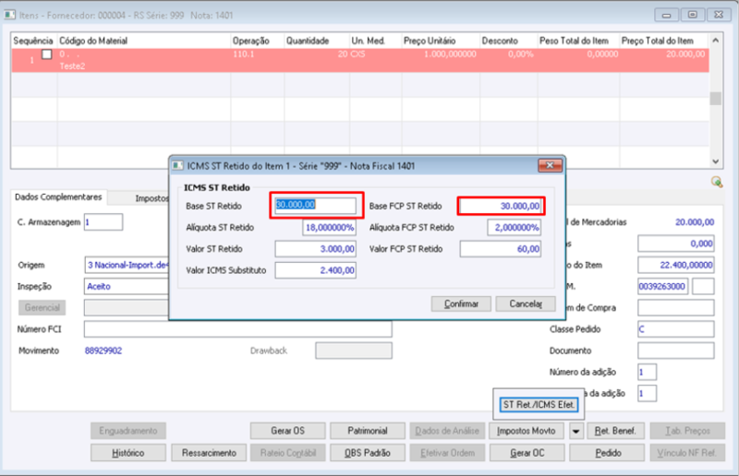Click the Quantidade column header
The image size is (739, 476).
click(317, 41)
